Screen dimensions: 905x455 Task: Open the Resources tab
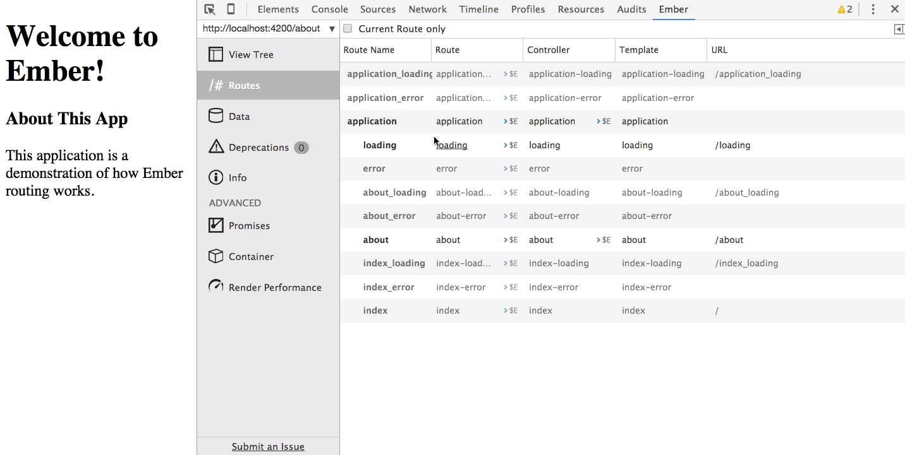point(581,9)
